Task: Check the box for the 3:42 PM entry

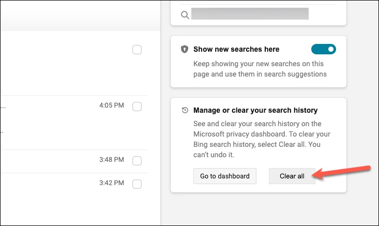Action: coord(137,184)
